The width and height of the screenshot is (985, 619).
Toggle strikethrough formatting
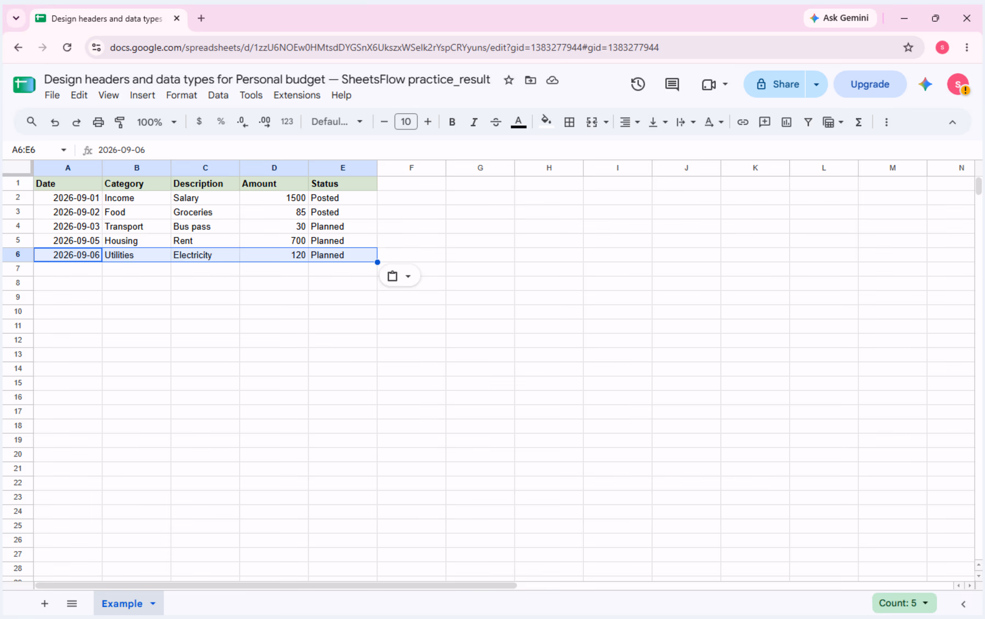496,122
